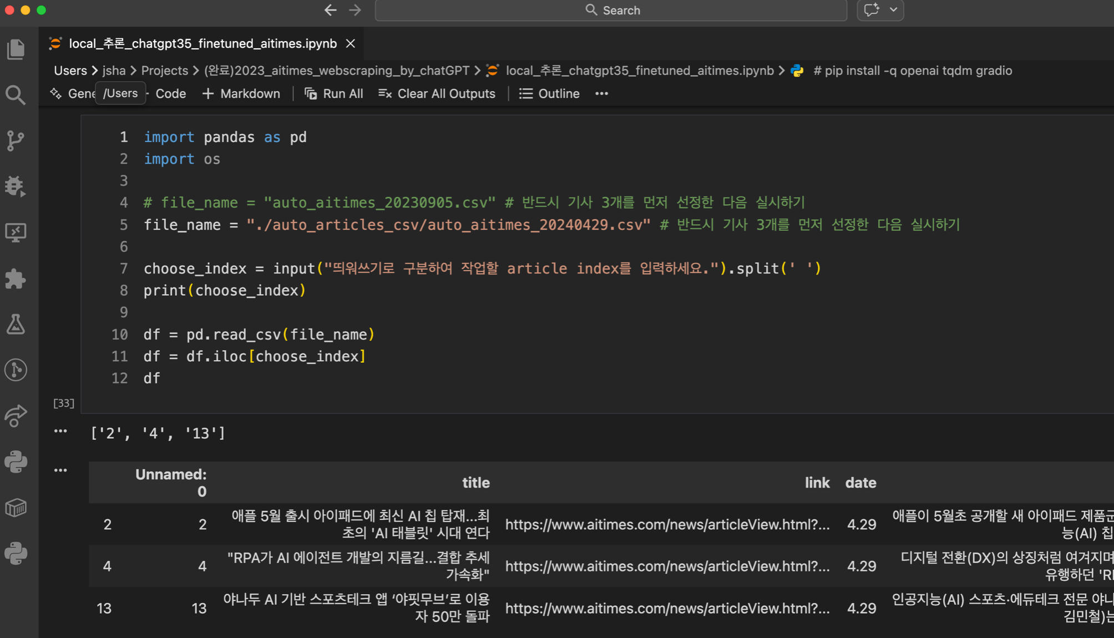Close the local_추론 notebook tab

pyautogui.click(x=351, y=43)
